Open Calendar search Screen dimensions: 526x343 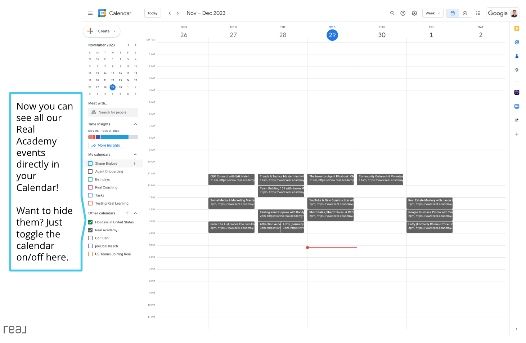(x=392, y=13)
